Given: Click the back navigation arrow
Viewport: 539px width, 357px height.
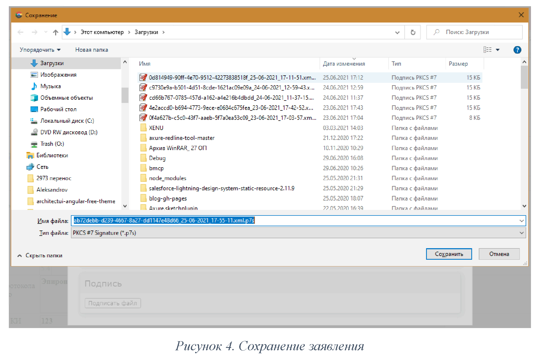Looking at the screenshot, I should pyautogui.click(x=20, y=32).
